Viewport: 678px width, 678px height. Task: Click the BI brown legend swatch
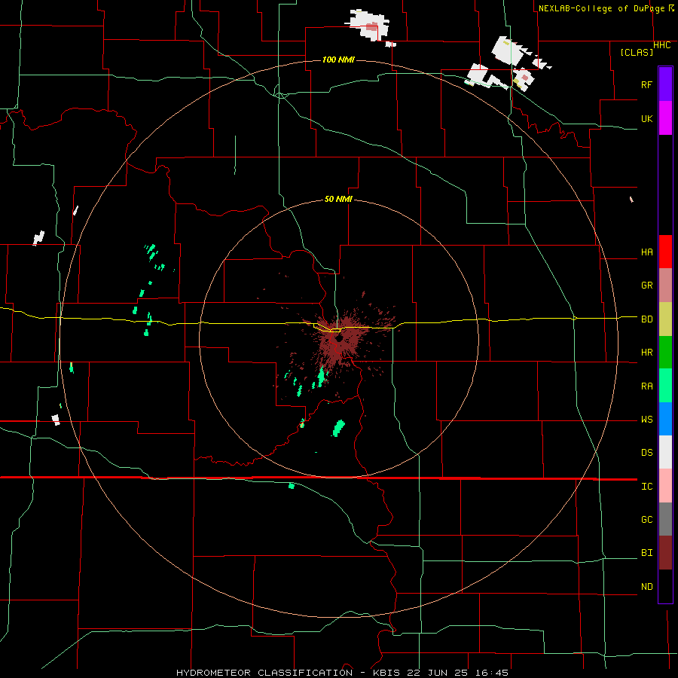665,553
